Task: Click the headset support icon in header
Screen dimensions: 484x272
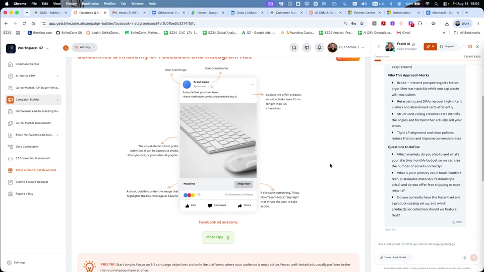Action: [294, 47]
